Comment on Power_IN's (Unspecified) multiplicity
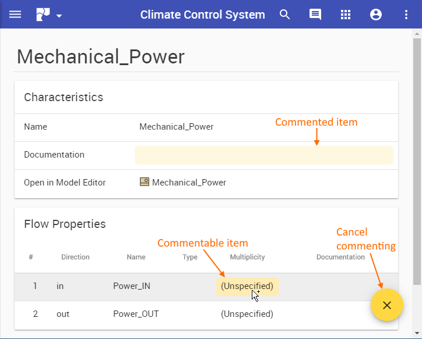Screen dimensions: 422x339 [247, 286]
